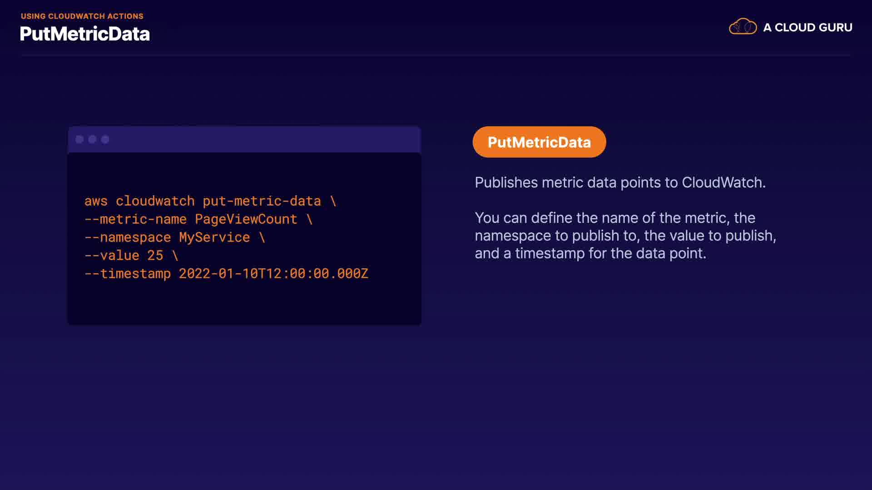Click the orange PutMetricData pill button

539,142
